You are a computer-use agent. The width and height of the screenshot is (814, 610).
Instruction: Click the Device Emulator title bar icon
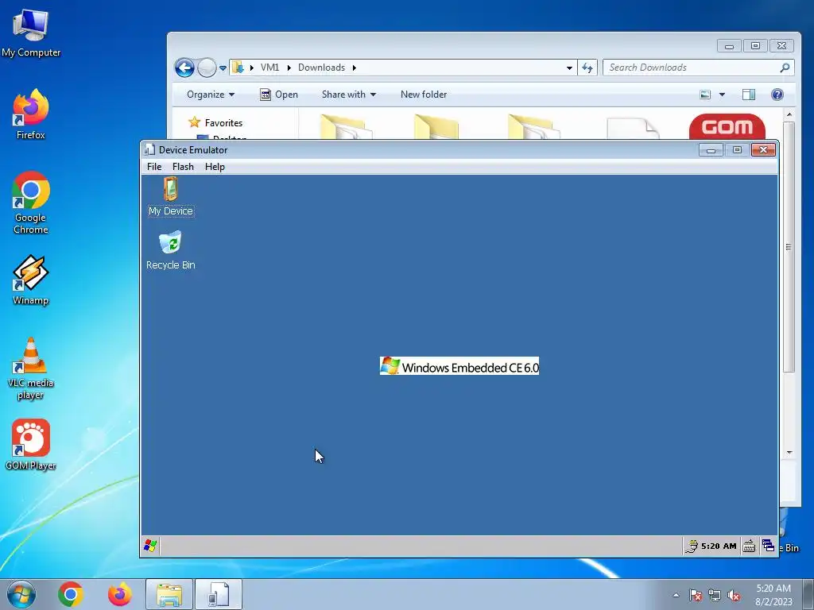point(149,150)
